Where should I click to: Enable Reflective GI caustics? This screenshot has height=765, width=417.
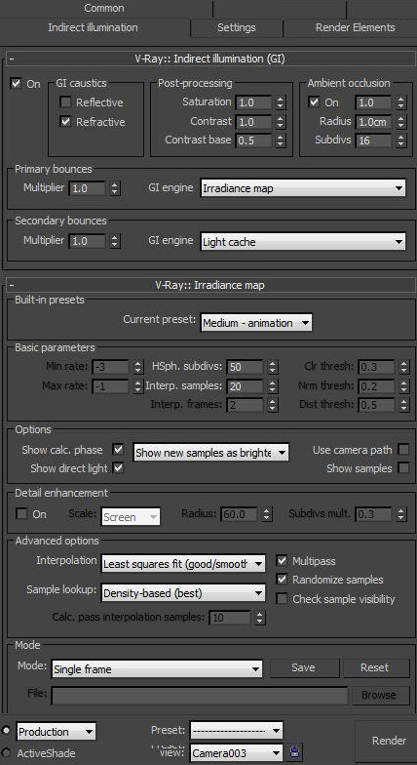tap(65, 102)
